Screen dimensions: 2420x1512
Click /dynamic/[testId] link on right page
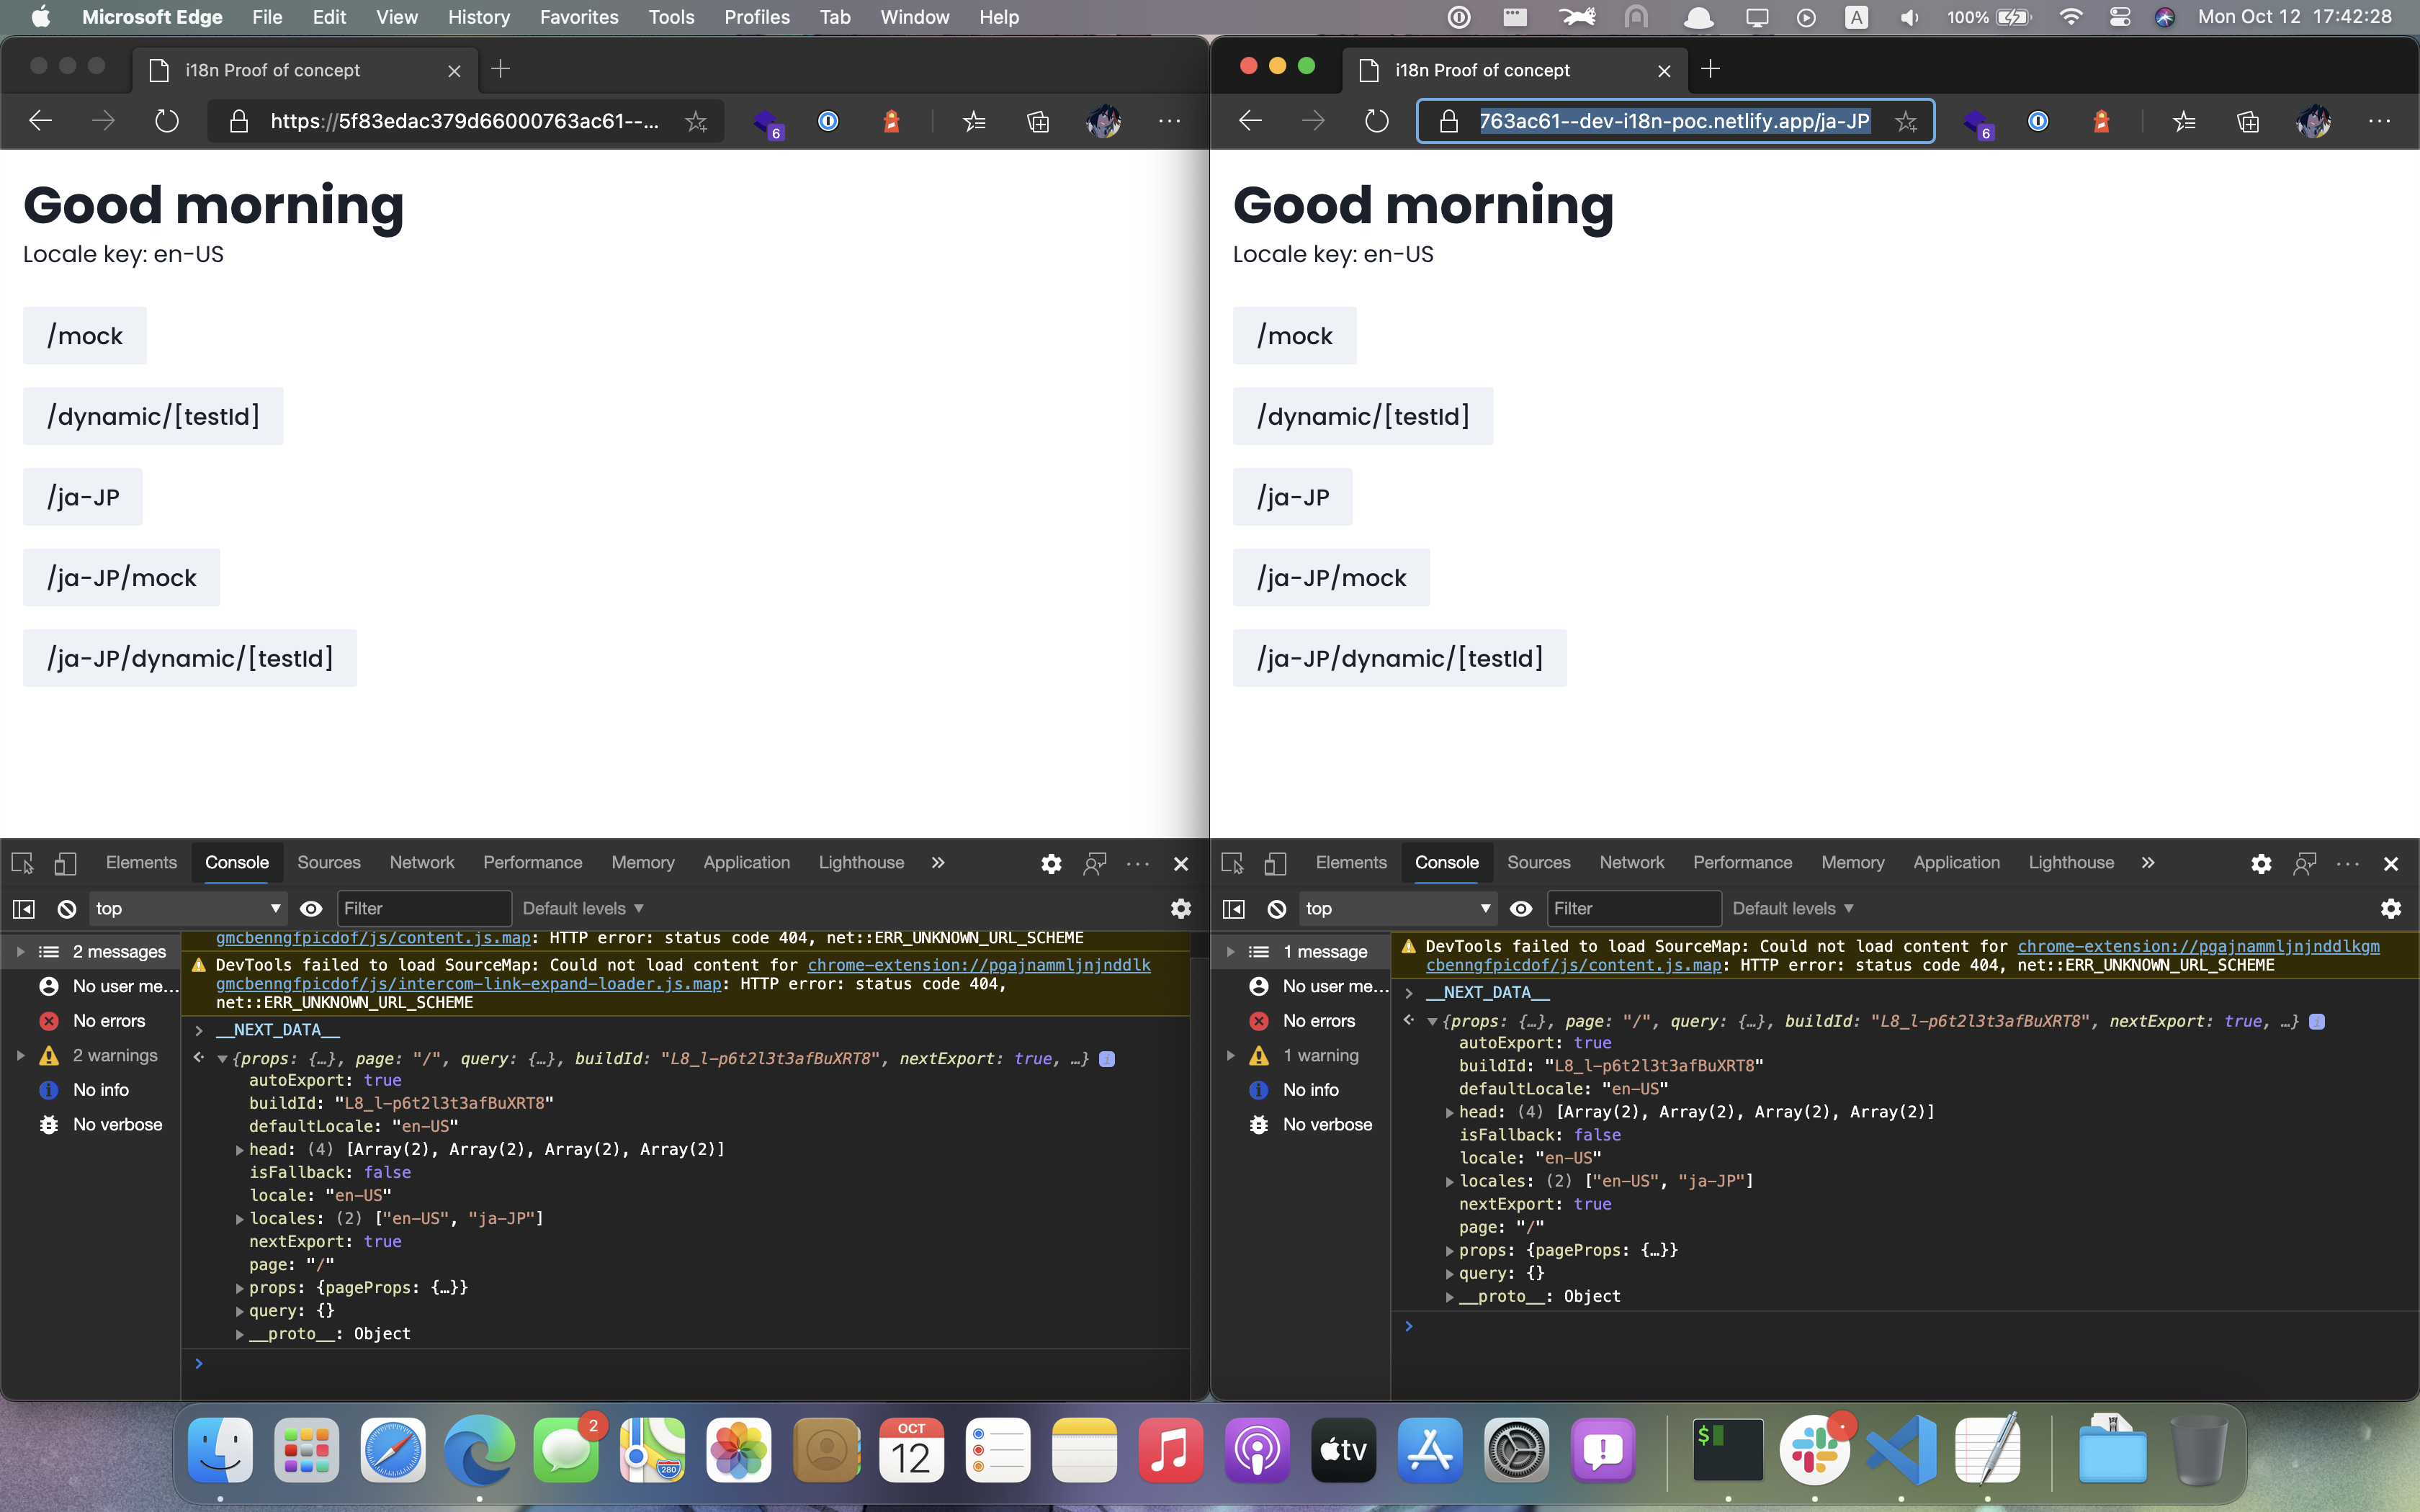[1362, 416]
